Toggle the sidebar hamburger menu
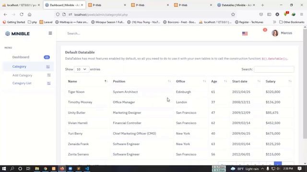 tap(50, 33)
